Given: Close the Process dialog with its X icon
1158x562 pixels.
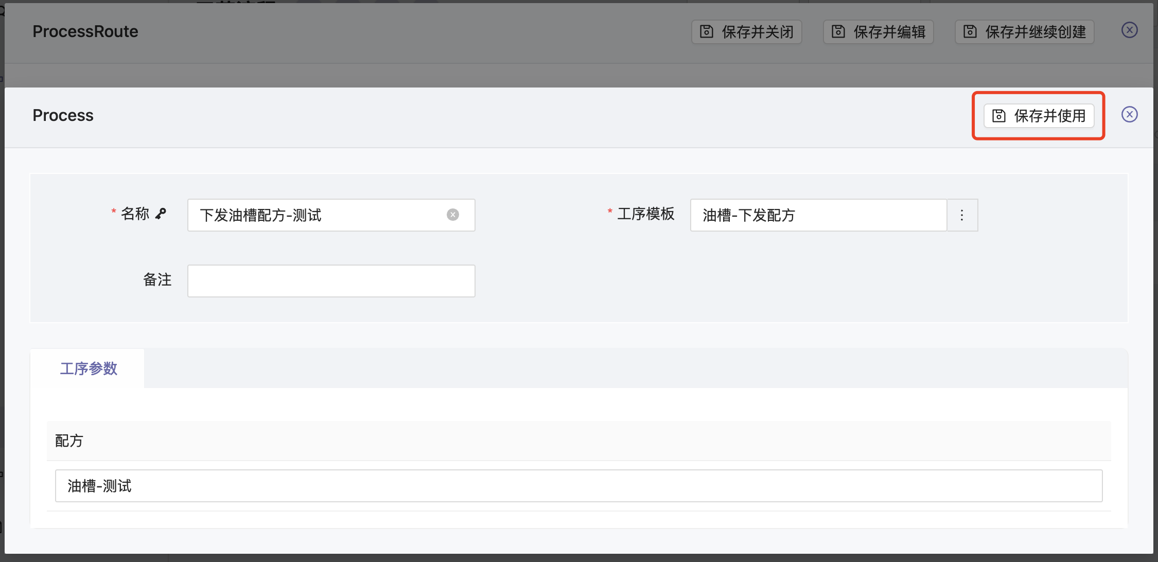Looking at the screenshot, I should click(x=1129, y=114).
